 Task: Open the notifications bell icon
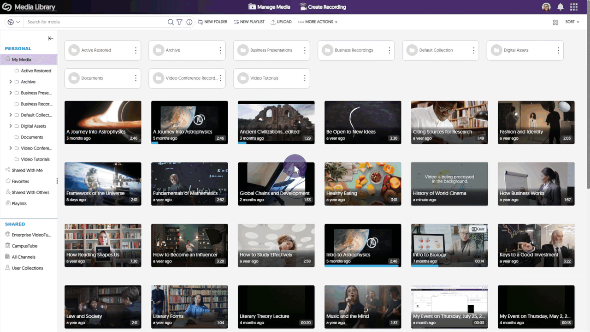(560, 7)
